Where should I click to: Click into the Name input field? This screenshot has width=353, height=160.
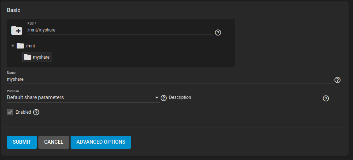(169, 79)
